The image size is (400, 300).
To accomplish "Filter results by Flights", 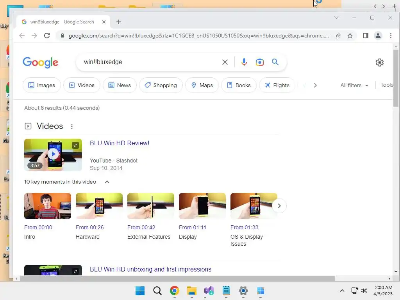I will pyautogui.click(x=277, y=85).
